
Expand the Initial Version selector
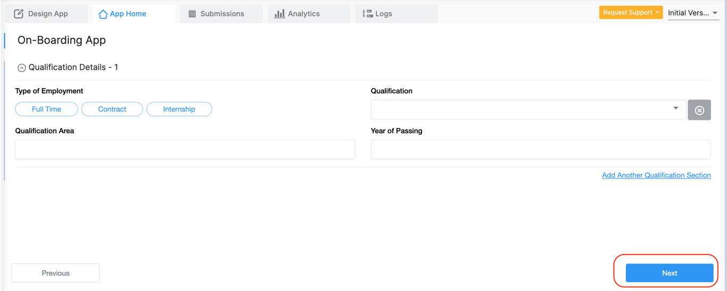(x=693, y=13)
